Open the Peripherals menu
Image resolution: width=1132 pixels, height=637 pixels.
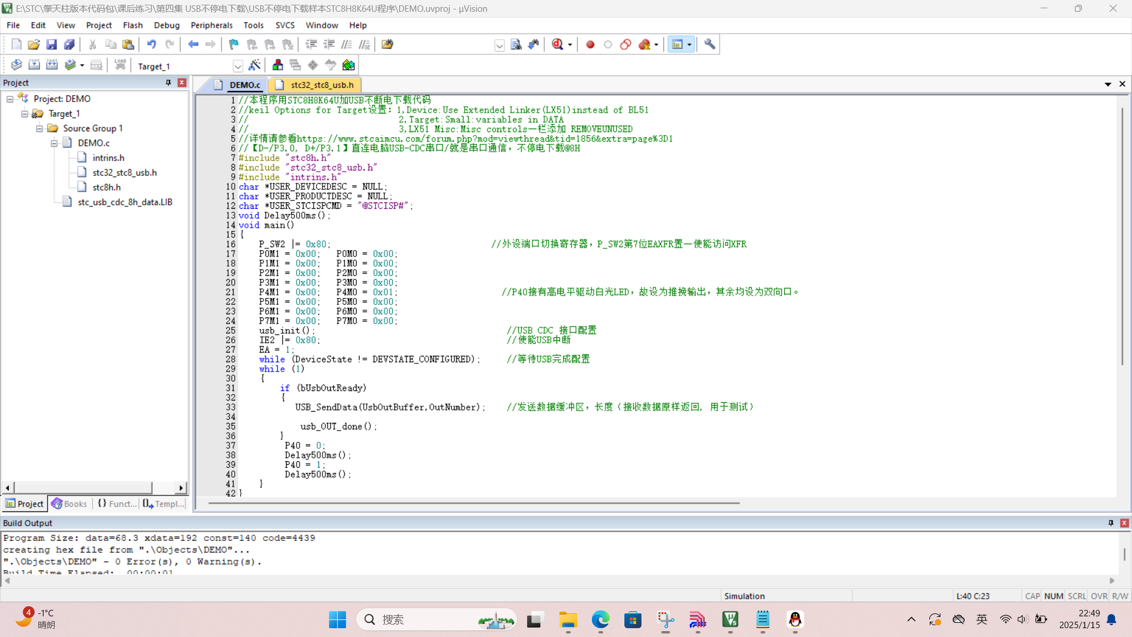(x=212, y=25)
